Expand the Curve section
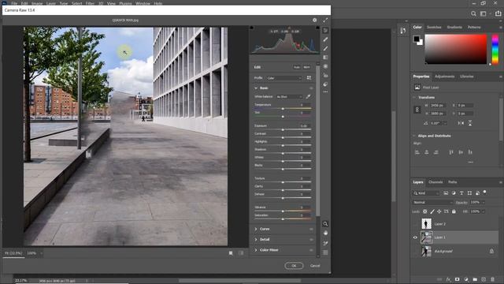 pos(256,230)
